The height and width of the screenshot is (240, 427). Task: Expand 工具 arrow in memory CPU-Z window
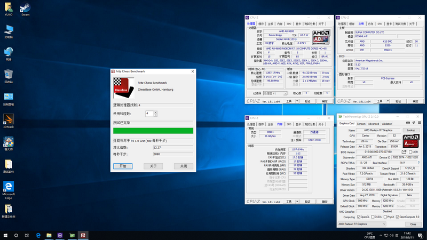coord(297,202)
